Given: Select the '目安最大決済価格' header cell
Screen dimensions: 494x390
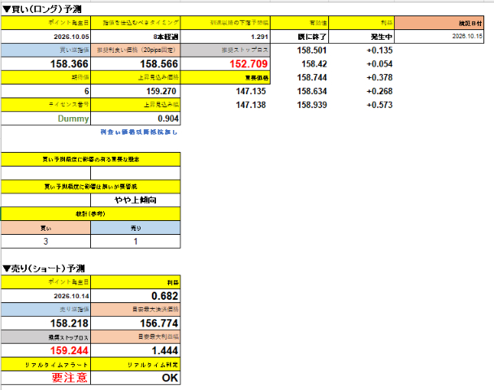Looking at the screenshot, I should click(136, 310).
